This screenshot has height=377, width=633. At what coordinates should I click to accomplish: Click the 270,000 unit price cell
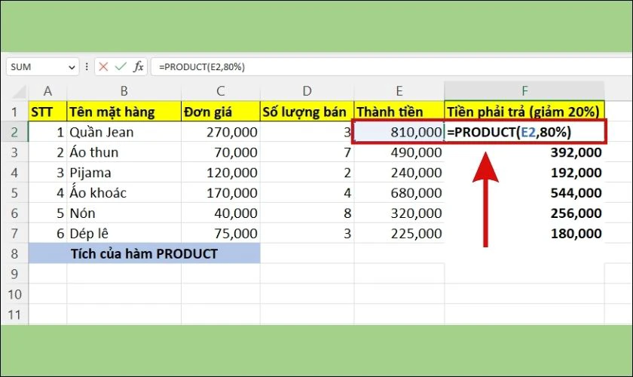[220, 132]
